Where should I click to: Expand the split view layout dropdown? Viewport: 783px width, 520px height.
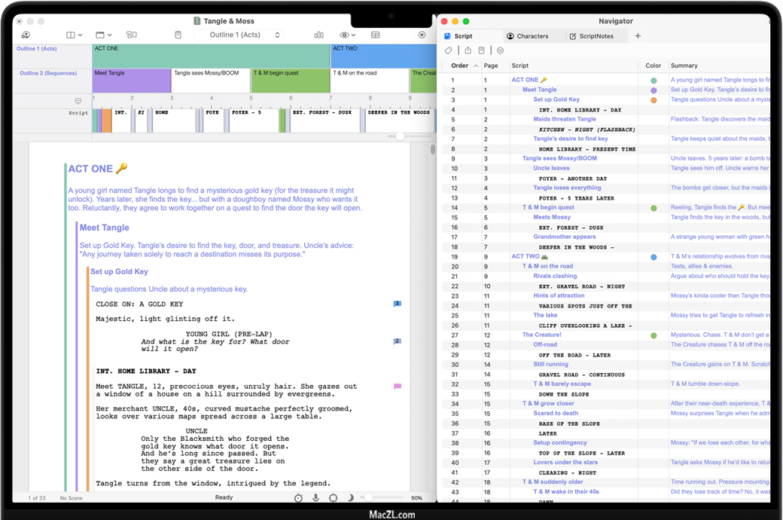point(75,35)
